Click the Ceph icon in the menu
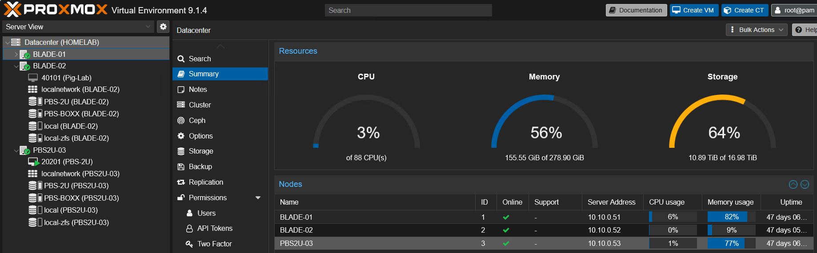The image size is (817, 253). pyautogui.click(x=181, y=120)
